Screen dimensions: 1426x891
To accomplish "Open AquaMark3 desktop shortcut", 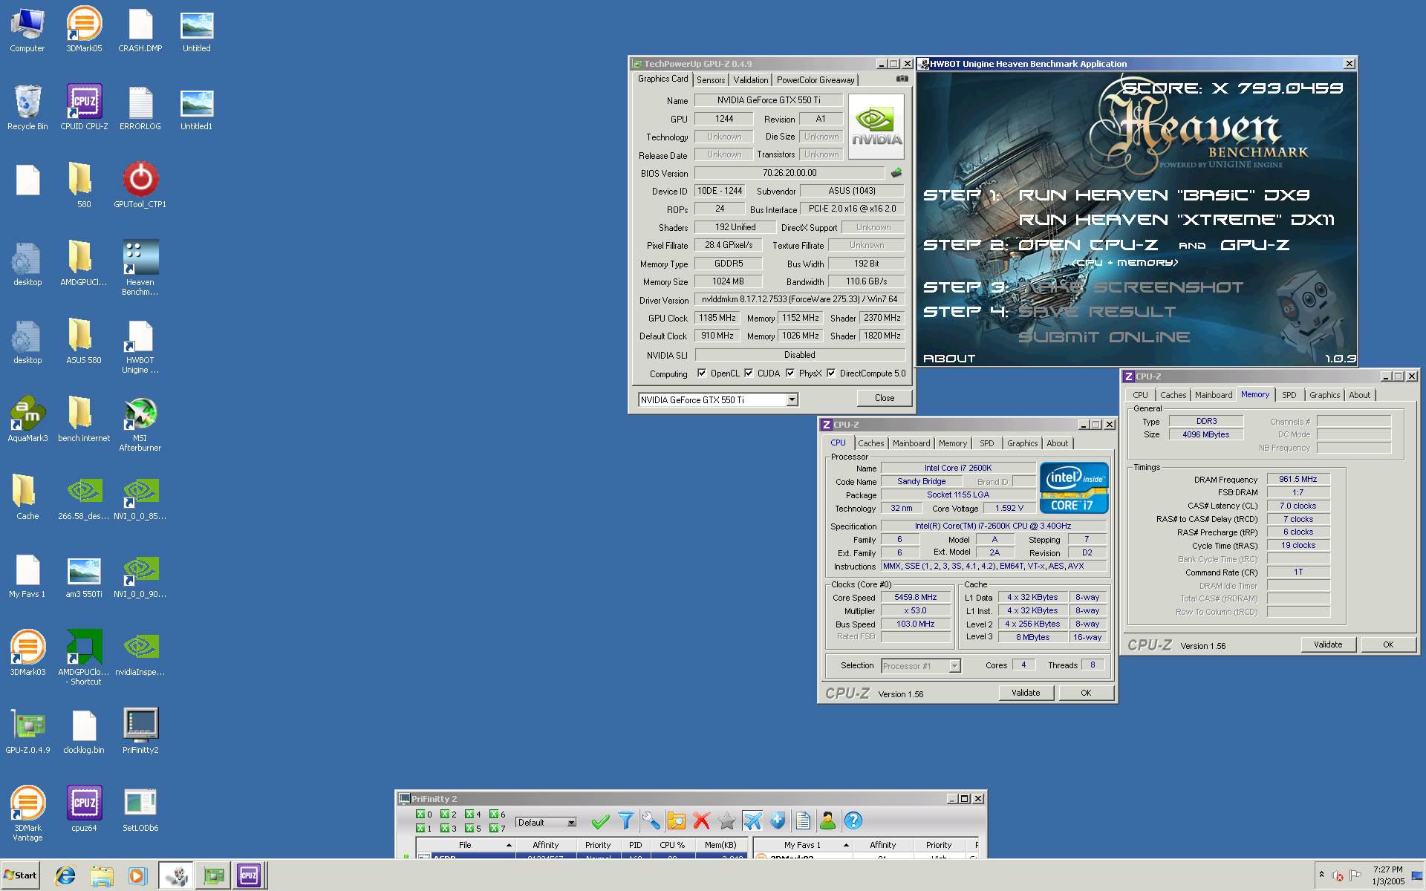I will pos(27,420).
